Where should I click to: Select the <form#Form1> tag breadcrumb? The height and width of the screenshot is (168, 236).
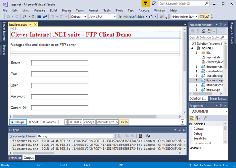tap(108, 122)
